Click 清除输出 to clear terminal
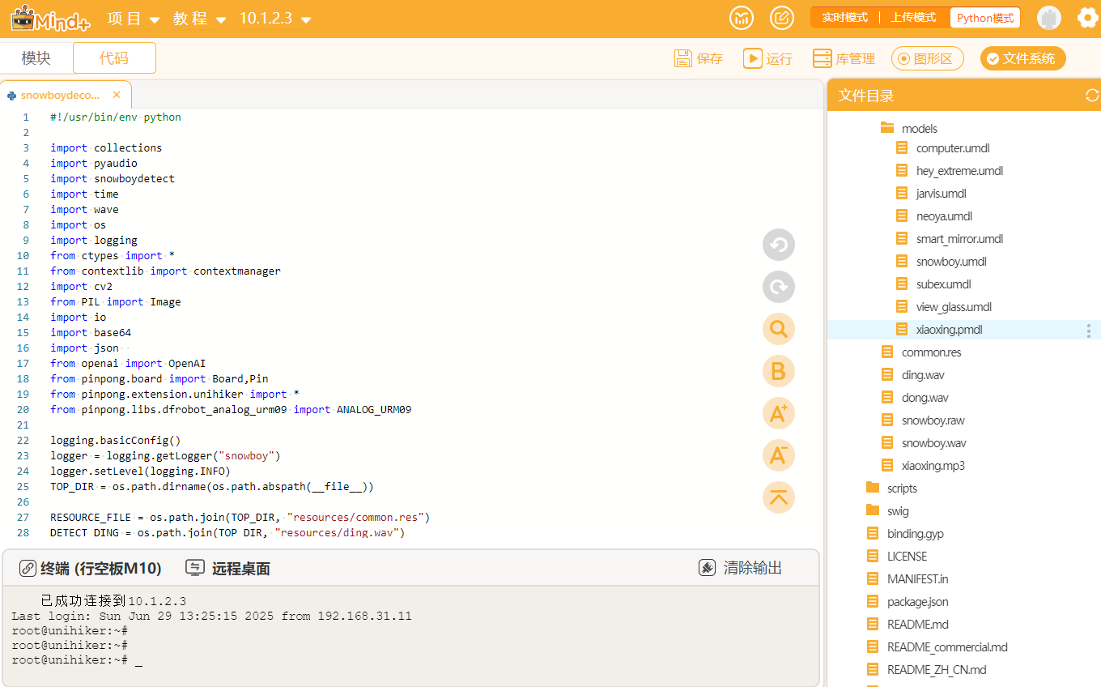The image size is (1101, 687). [x=741, y=568]
